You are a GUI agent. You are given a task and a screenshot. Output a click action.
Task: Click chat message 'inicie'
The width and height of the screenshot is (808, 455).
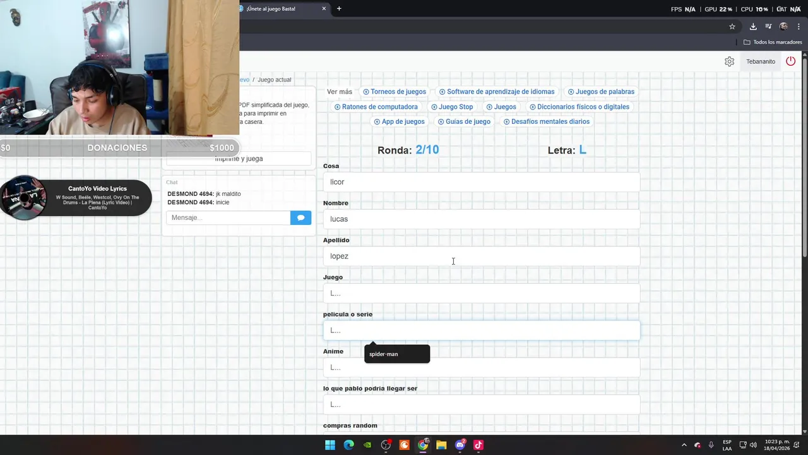222,202
